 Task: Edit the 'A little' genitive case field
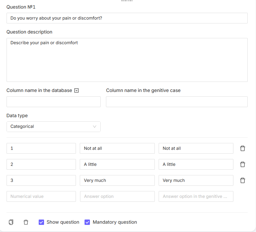[196, 164]
